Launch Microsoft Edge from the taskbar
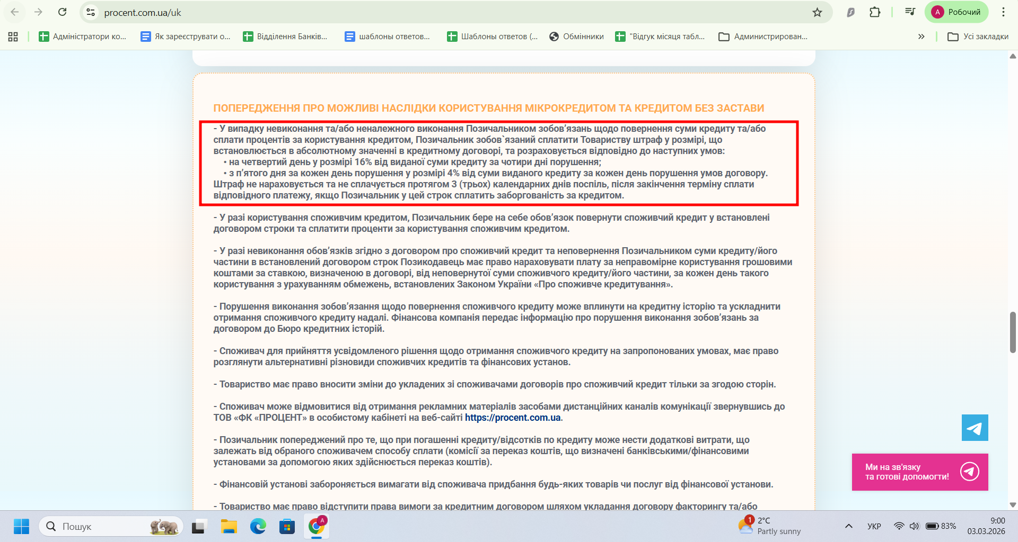The image size is (1018, 542). [x=258, y=526]
